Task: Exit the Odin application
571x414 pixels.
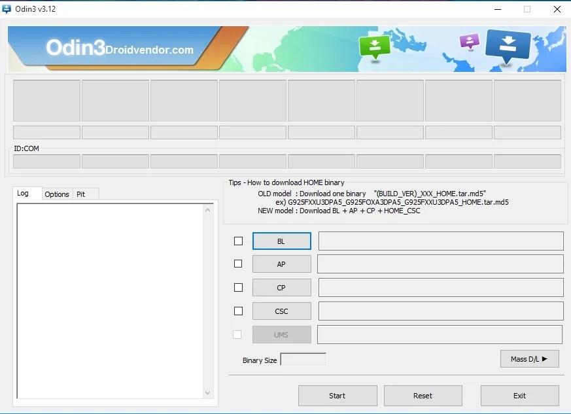Action: (x=519, y=396)
